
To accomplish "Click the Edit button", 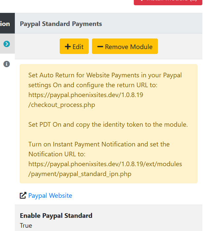I will [x=74, y=46].
